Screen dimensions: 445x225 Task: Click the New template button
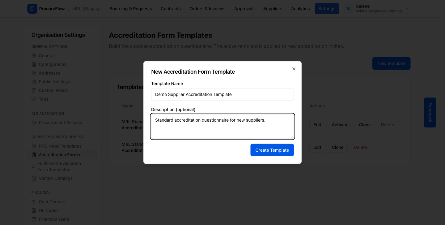(x=391, y=63)
